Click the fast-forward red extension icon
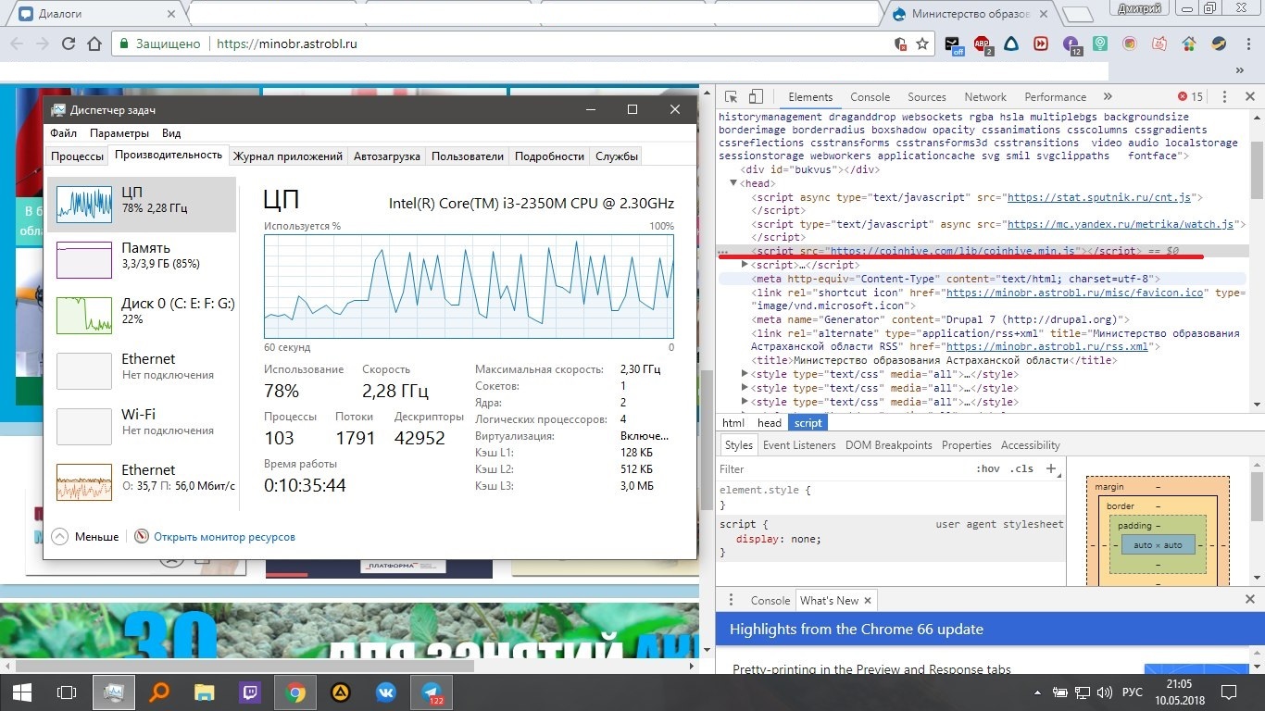Screen dimensions: 1265x711 click(1041, 44)
